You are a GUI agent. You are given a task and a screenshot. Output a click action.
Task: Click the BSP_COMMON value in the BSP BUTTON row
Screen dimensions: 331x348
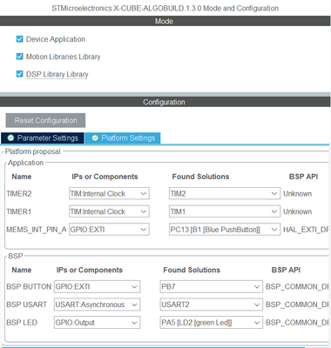pyautogui.click(x=297, y=286)
